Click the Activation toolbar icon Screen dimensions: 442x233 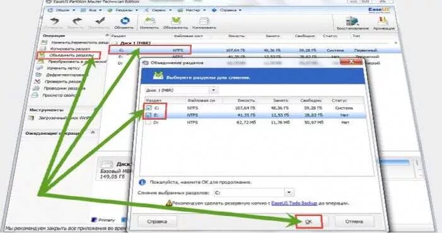coord(383,21)
